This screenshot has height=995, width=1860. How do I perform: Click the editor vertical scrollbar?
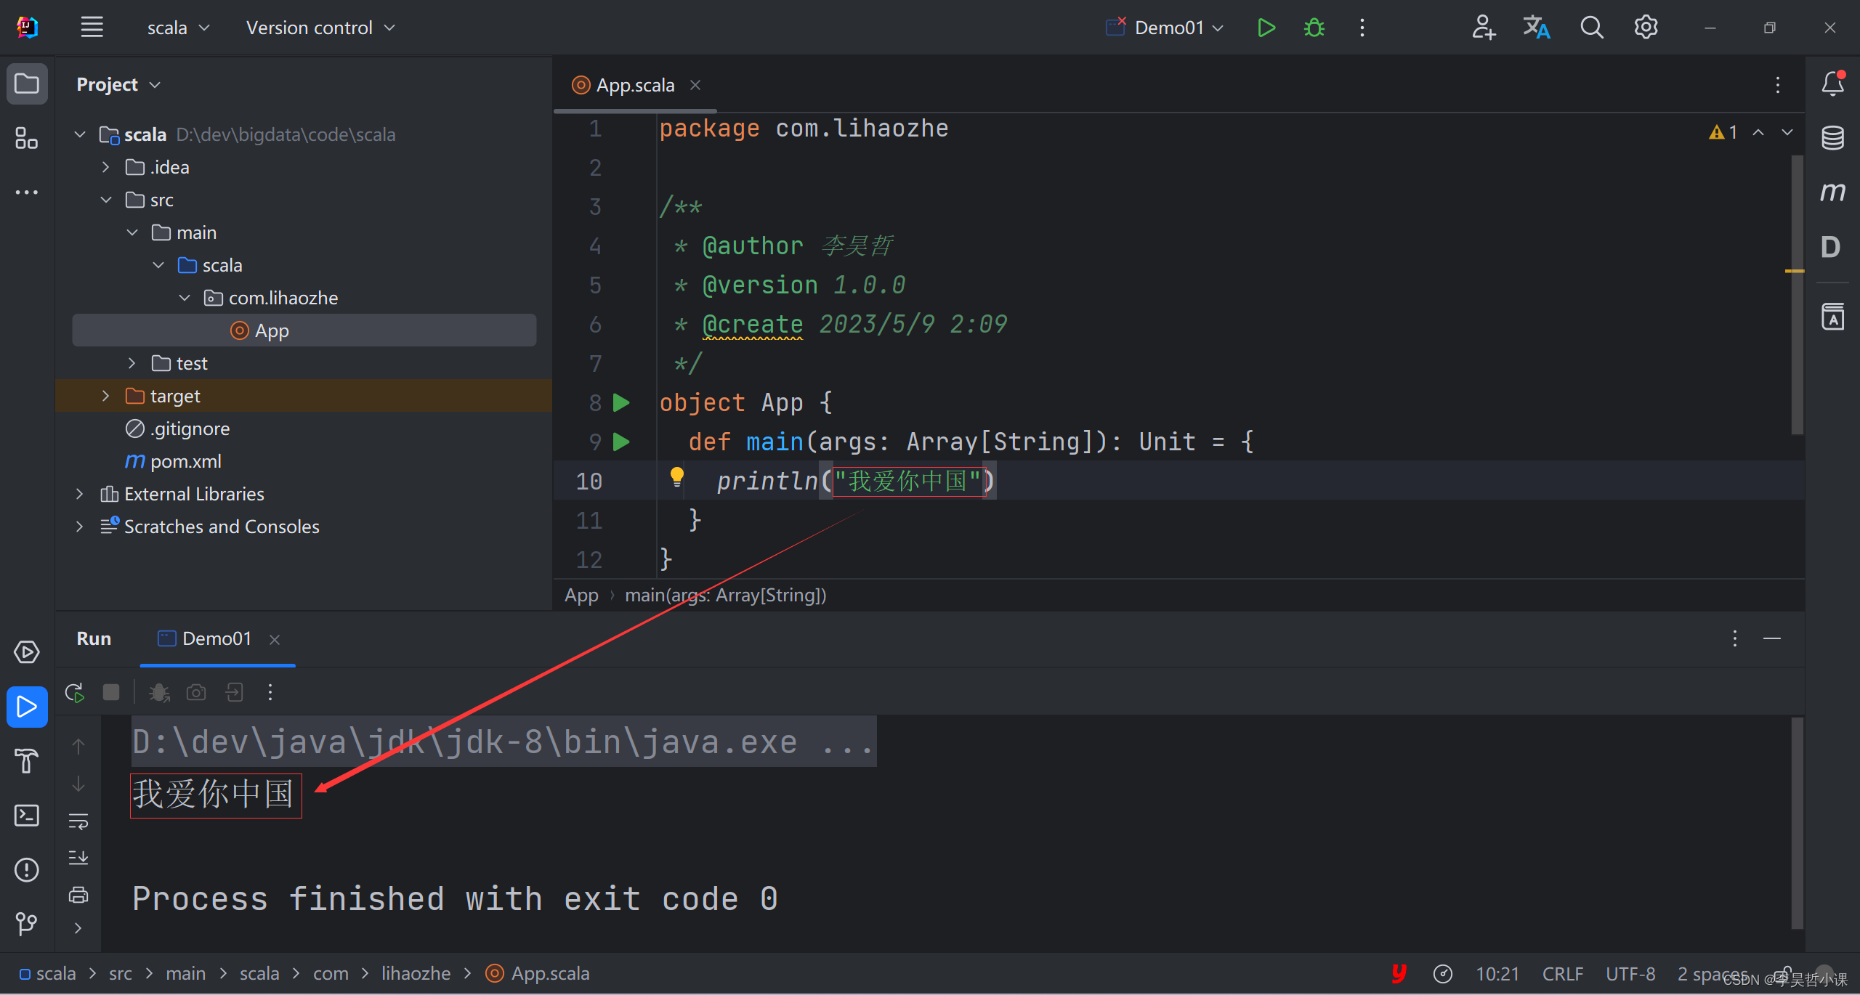[x=1798, y=294]
